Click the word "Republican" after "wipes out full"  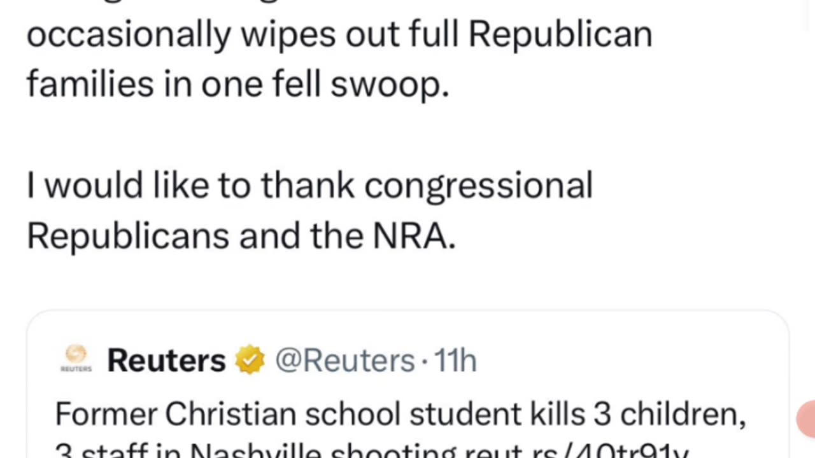[560, 34]
